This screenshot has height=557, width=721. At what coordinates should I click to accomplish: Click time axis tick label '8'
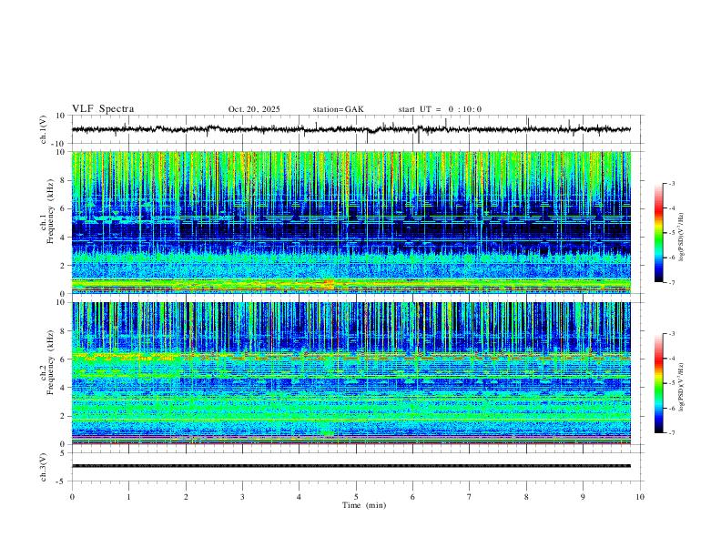click(x=526, y=497)
